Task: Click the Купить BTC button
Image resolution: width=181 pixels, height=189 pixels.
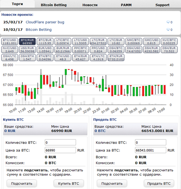Action: tap(69, 183)
